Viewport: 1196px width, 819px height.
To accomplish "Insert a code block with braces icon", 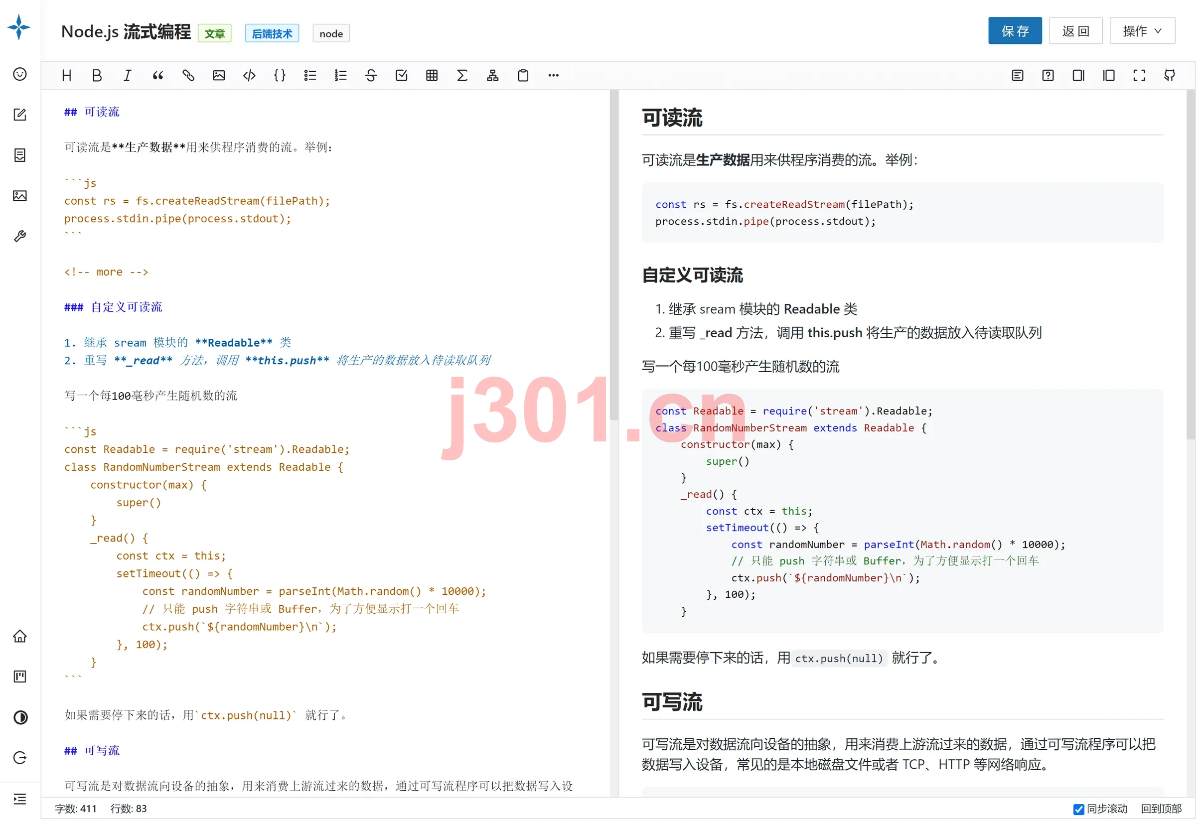I will (x=280, y=76).
